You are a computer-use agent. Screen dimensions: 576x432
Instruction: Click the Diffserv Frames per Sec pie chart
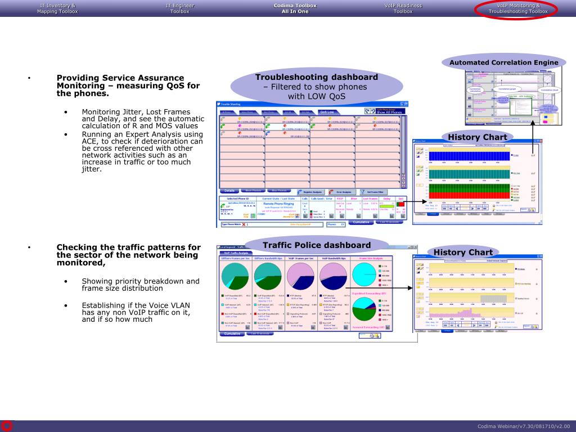coord(234,277)
